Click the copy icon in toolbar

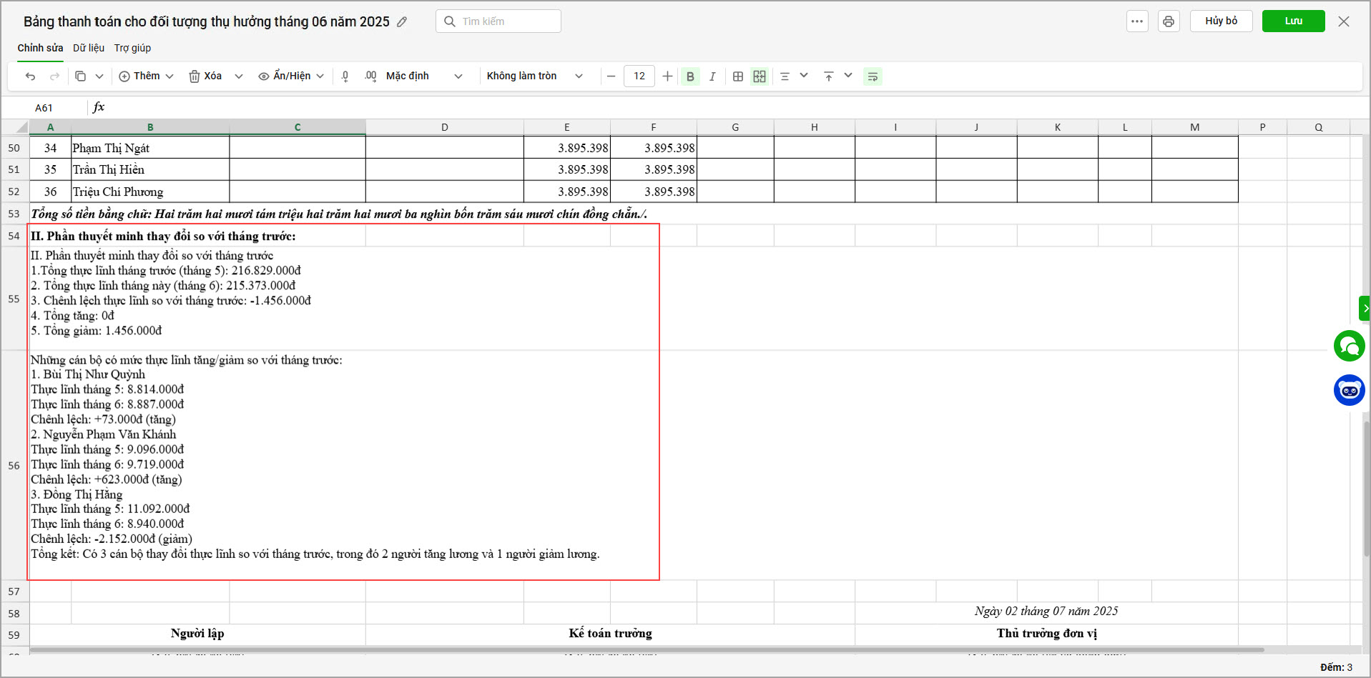[81, 76]
